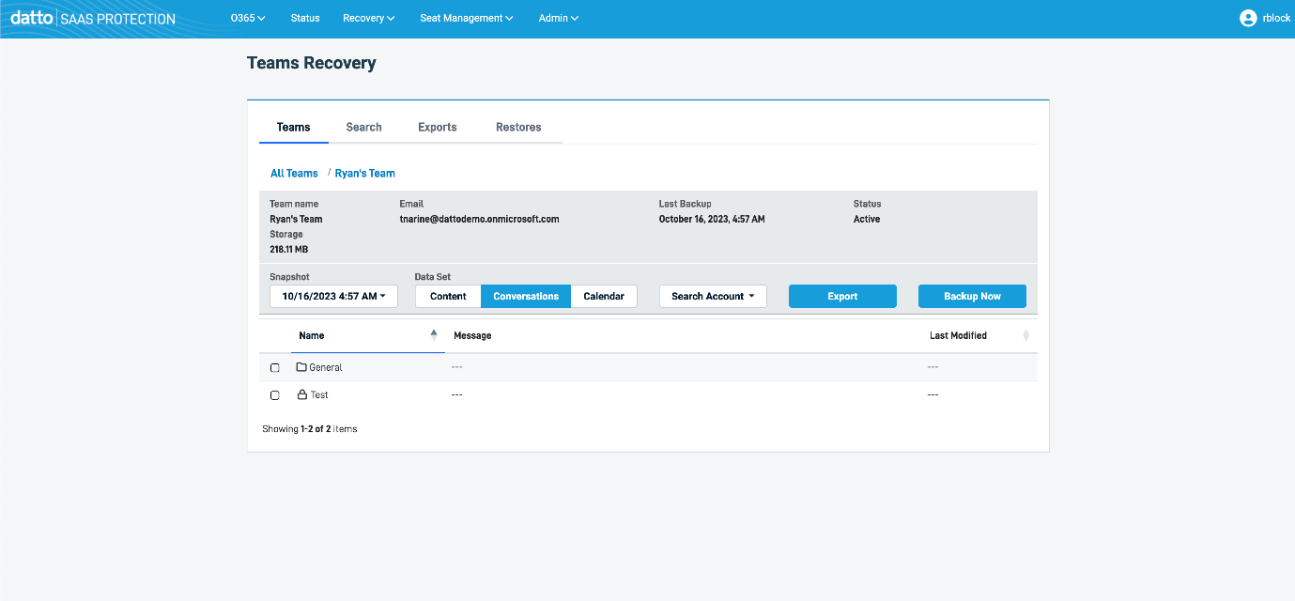Click the Last Modified column header

958,335
